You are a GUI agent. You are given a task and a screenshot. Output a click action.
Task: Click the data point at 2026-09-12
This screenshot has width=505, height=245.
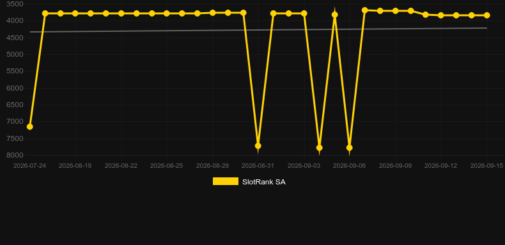[x=441, y=15]
